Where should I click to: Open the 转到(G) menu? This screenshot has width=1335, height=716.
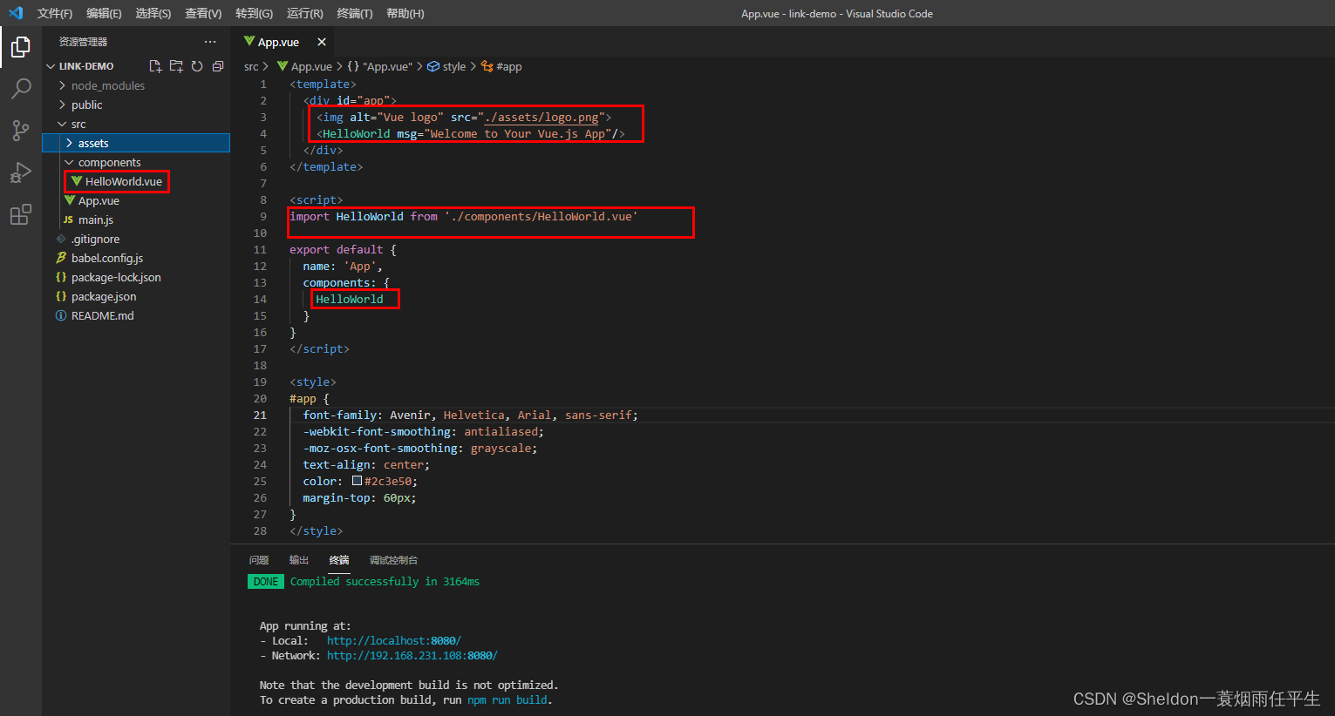(x=254, y=13)
